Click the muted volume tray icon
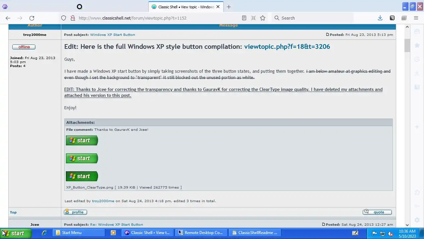The width and height of the screenshot is (424, 239). coord(391,233)
